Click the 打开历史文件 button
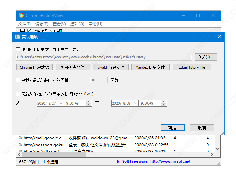Image resolution: width=236 pixels, height=177 pixels. click(73, 67)
